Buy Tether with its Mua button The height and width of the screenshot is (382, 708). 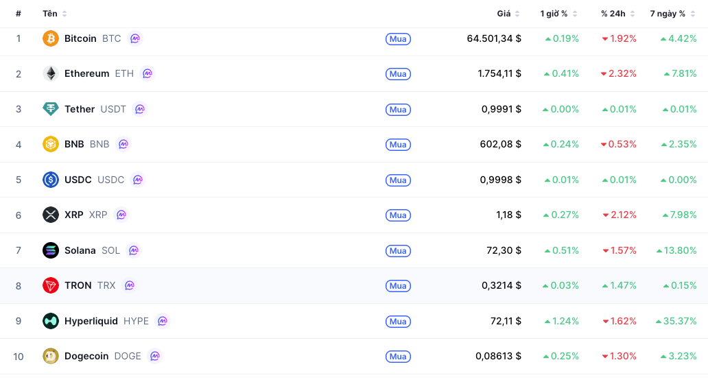click(398, 109)
